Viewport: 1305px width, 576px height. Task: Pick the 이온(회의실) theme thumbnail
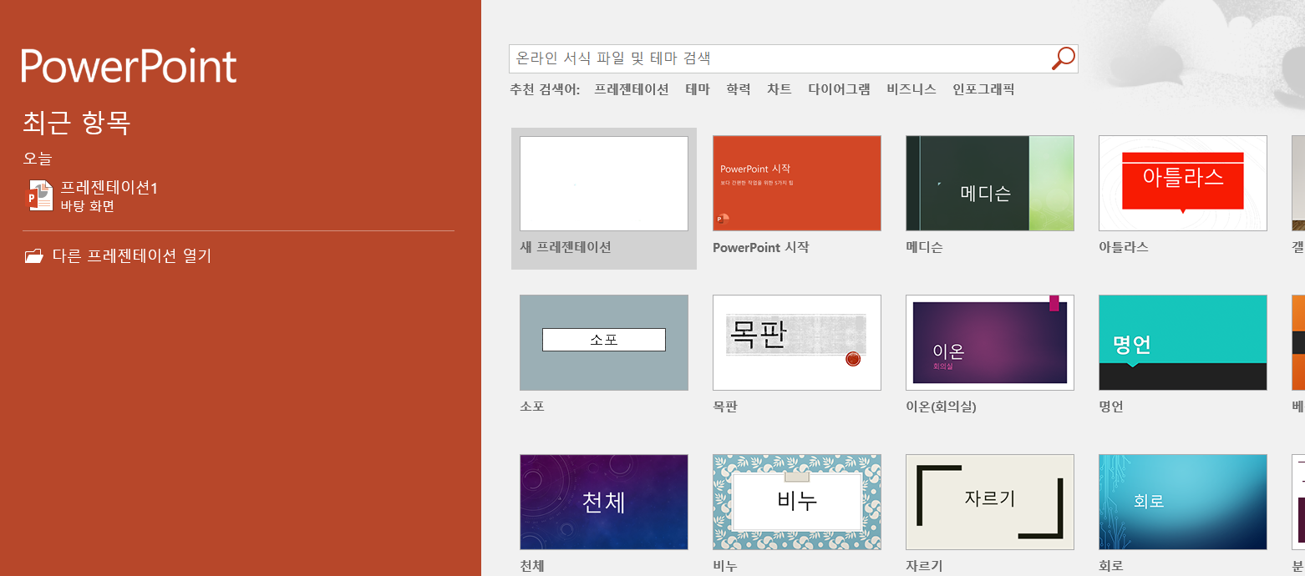click(990, 342)
